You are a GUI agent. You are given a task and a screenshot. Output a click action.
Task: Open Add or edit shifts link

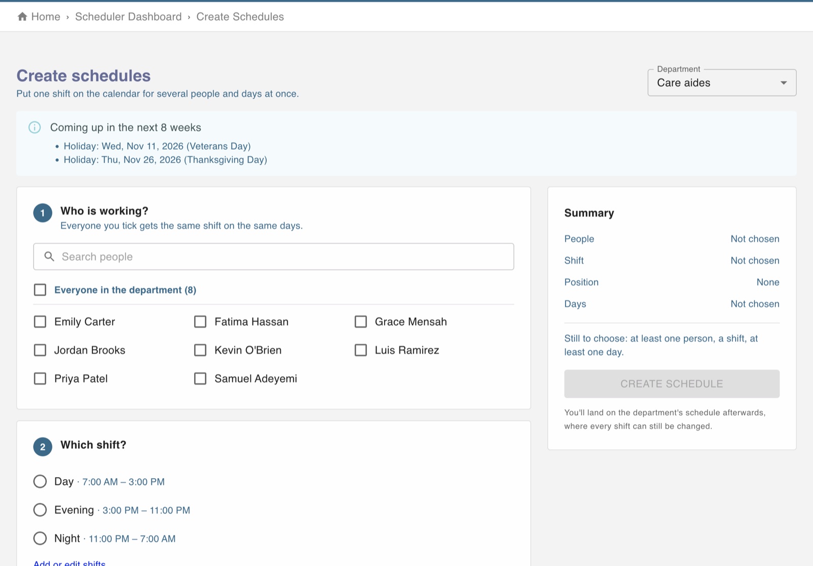coord(70,563)
